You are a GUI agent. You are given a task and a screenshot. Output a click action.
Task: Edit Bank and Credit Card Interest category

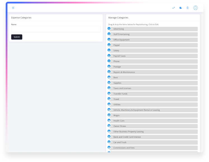(x=154, y=137)
